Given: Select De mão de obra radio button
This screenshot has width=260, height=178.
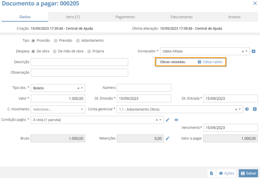Looking at the screenshot, I should (55, 52).
